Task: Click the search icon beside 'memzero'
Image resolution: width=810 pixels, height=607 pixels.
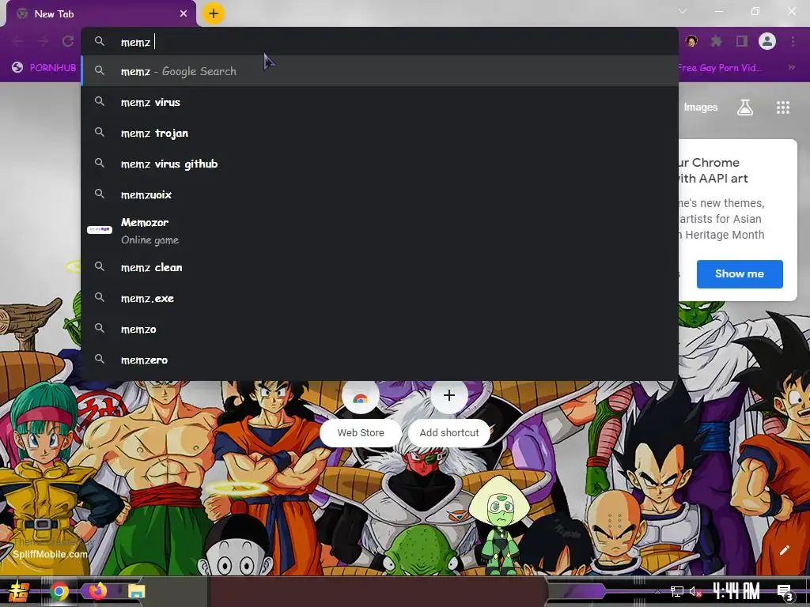Action: coord(100,360)
